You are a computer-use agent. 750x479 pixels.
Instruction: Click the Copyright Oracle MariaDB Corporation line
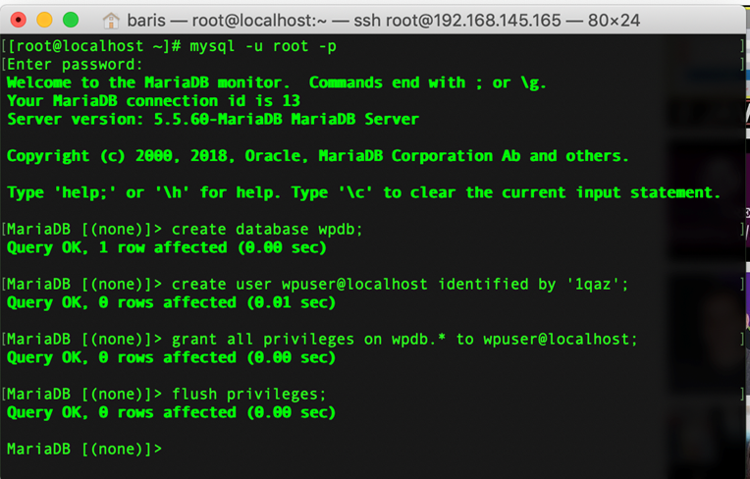coord(318,156)
